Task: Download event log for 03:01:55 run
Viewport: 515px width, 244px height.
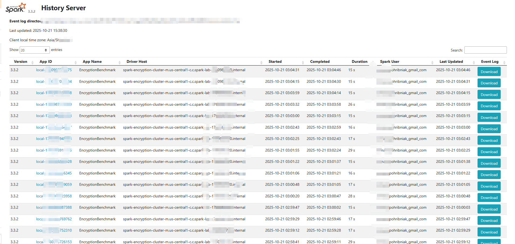Action: point(489,152)
